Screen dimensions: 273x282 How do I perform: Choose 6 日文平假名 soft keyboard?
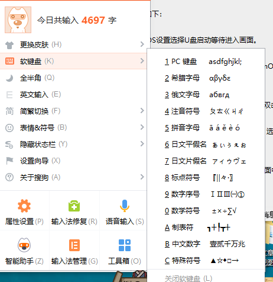point(206,145)
